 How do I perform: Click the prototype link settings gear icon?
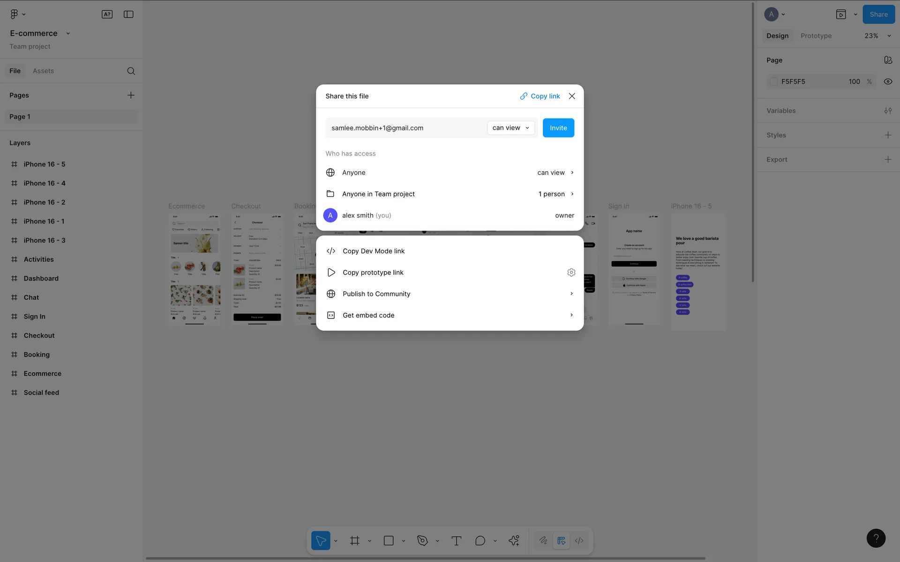(x=571, y=272)
